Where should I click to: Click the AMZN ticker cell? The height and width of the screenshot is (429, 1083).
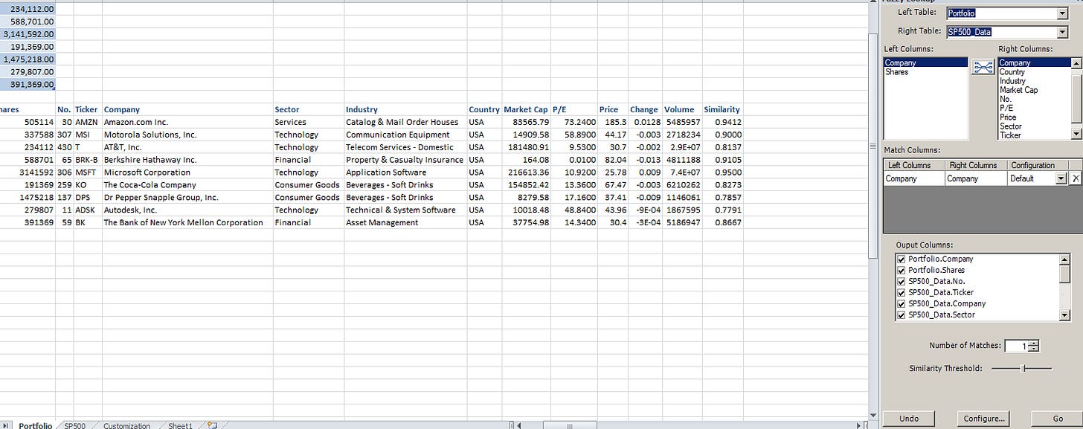[88, 122]
